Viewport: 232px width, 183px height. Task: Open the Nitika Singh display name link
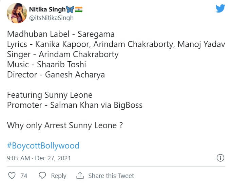[x=47, y=9]
